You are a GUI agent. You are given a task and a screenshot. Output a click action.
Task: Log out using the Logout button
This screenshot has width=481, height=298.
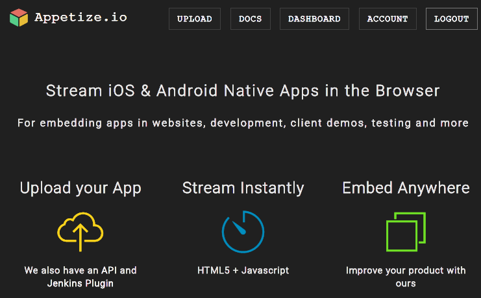[x=451, y=19]
